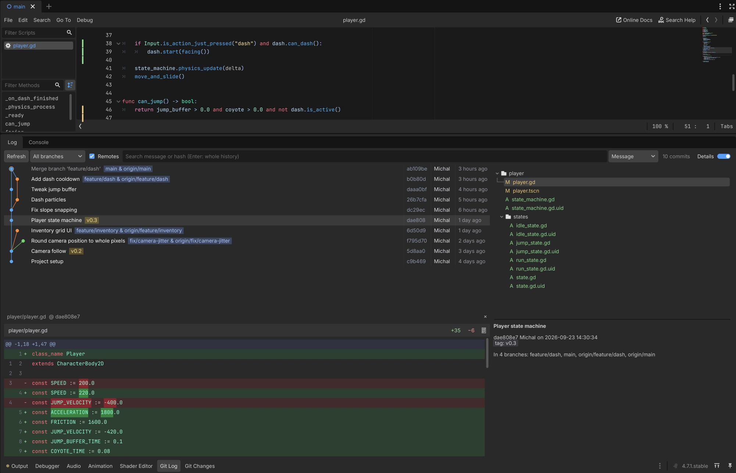Open the Shader Editor panel
The width and height of the screenshot is (736, 473).
tap(136, 466)
